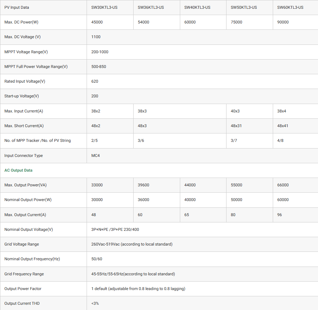Click the PV Input Data header cell

(17, 7)
